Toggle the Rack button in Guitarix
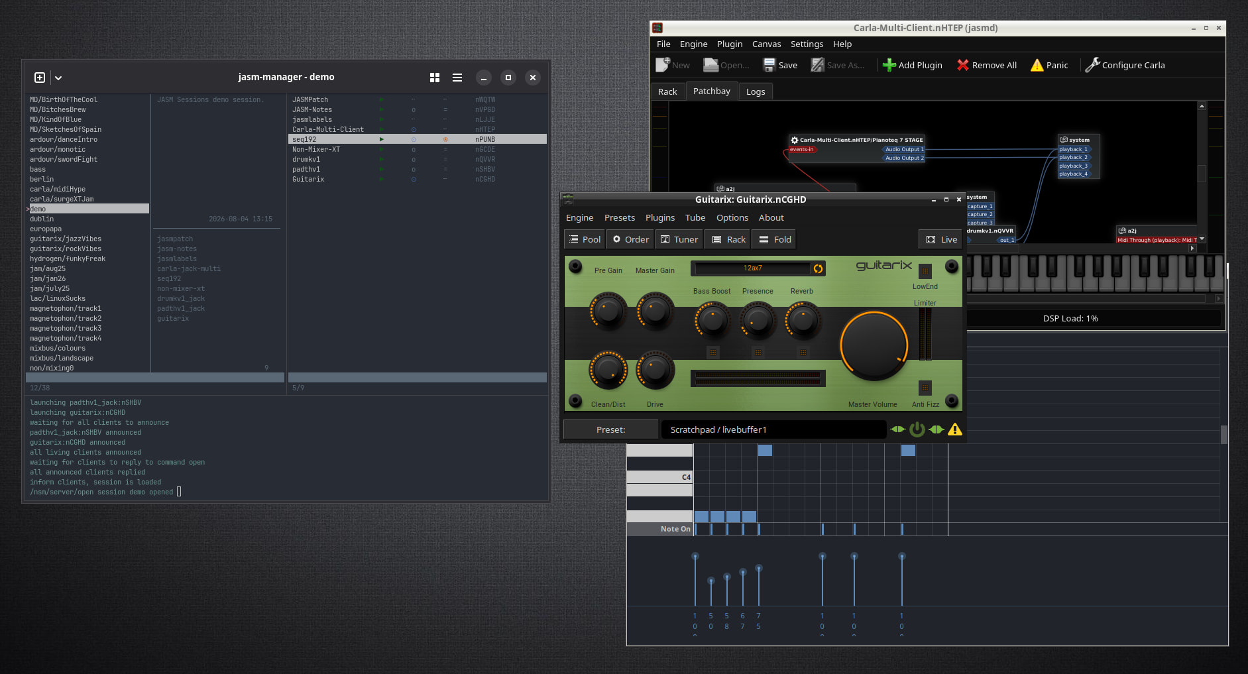This screenshot has height=674, width=1248. coord(728,239)
